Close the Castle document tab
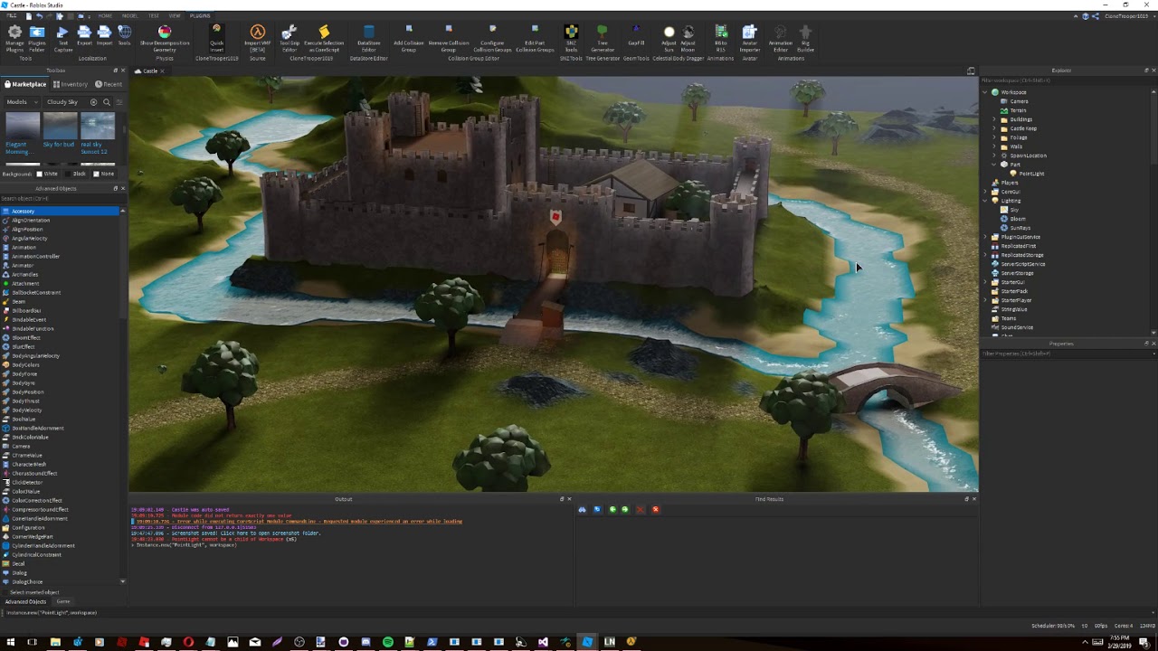Viewport: 1158px width, 651px height. pyautogui.click(x=162, y=71)
